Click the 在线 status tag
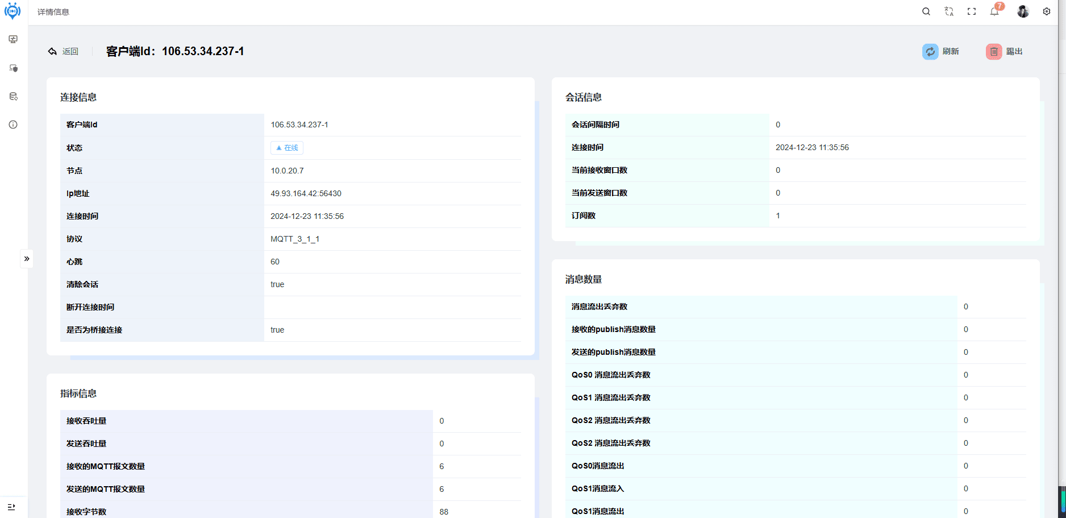The image size is (1066, 518). point(287,148)
